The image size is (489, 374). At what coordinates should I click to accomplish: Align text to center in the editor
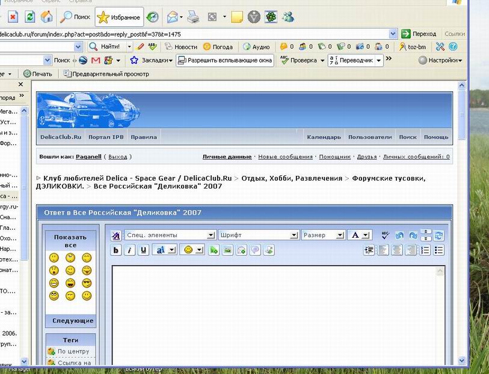click(x=397, y=250)
